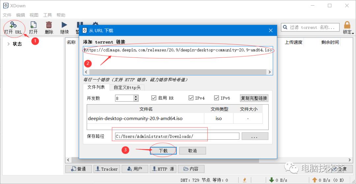Click the Lock padlock toolbar icon
This screenshot has height=184, width=356.
347,25
